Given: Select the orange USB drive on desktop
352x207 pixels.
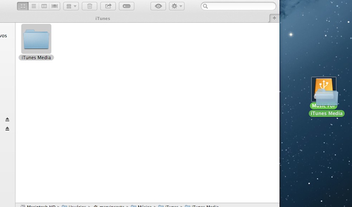Looking at the screenshot, I should [x=324, y=89].
